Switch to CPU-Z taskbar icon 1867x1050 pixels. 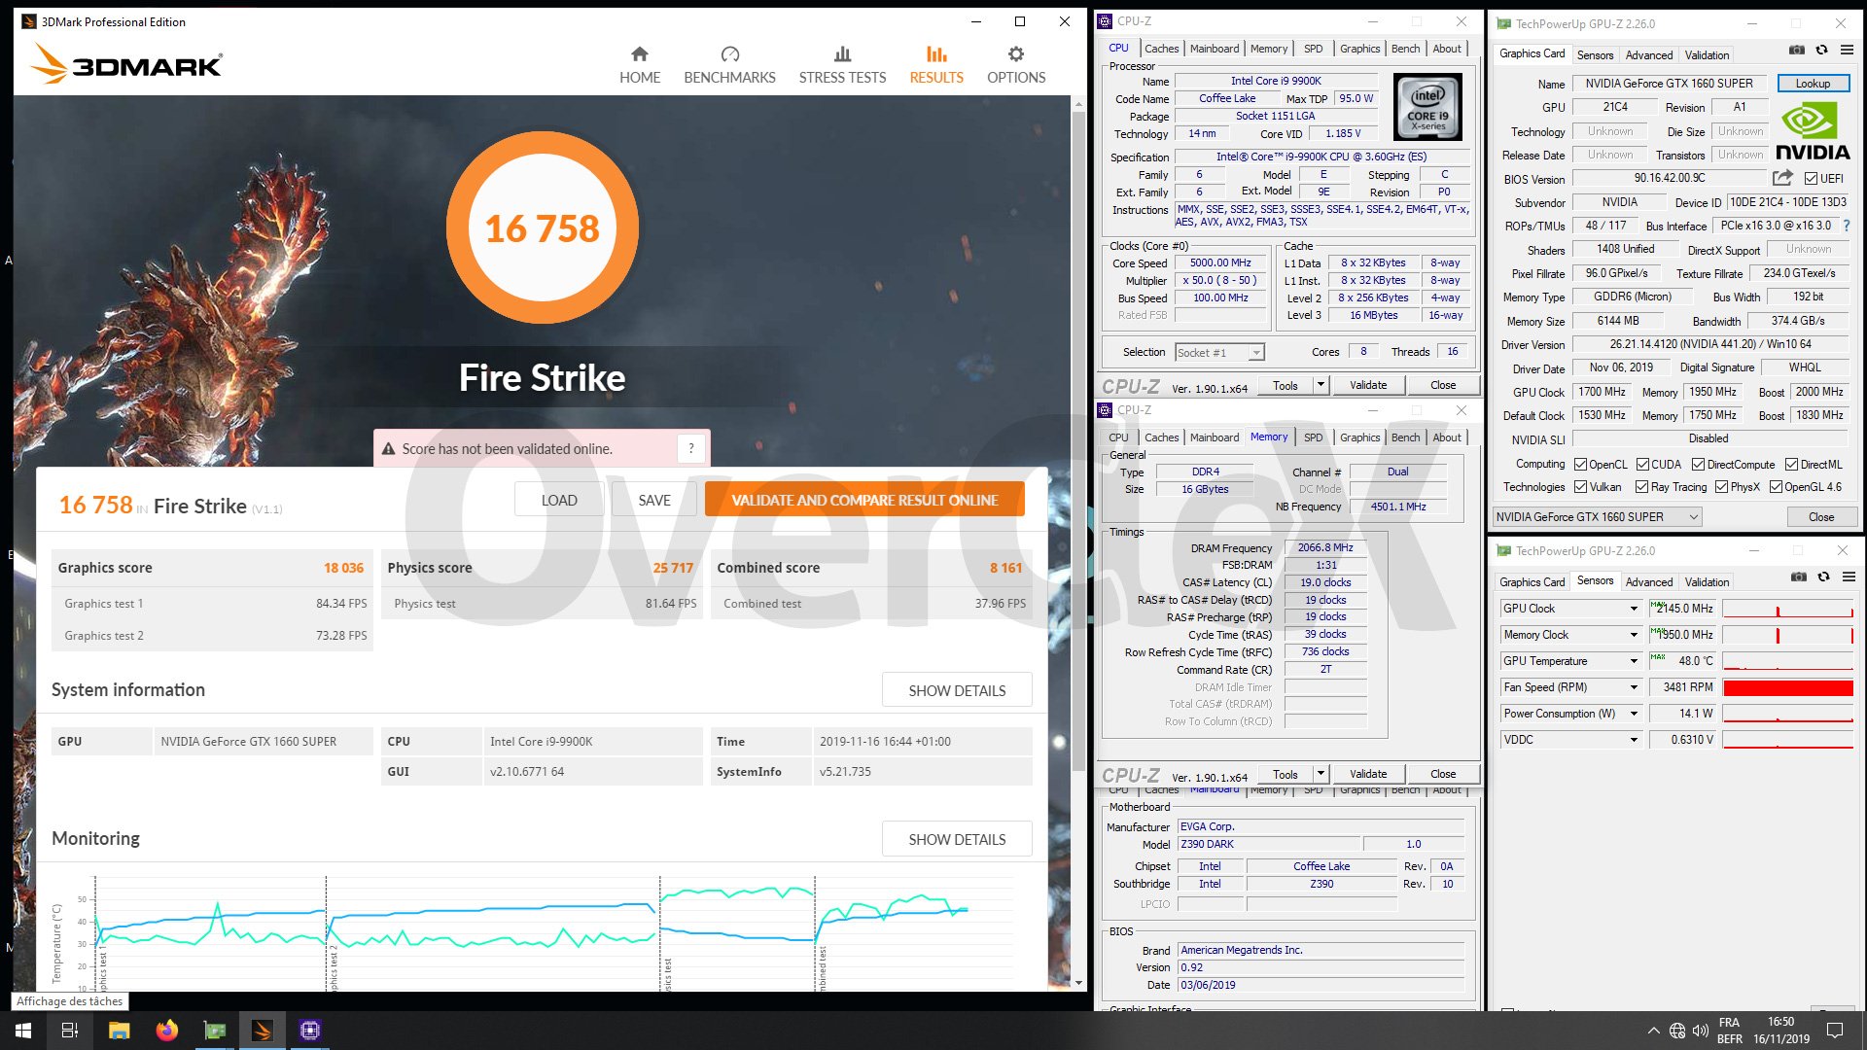pyautogui.click(x=309, y=1031)
